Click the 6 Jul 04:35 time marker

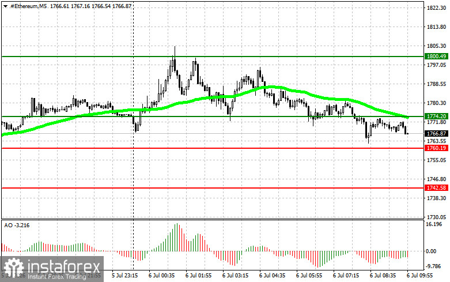coord(272,276)
